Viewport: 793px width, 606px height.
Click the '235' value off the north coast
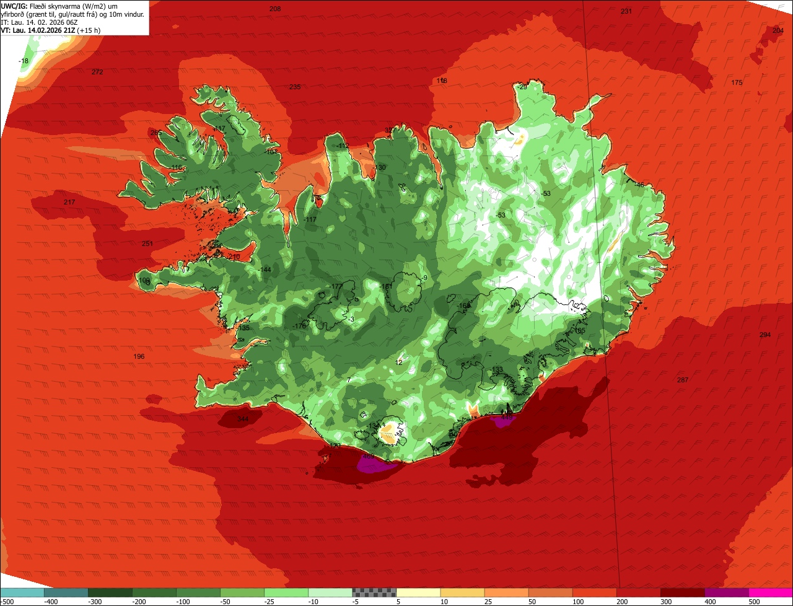[295, 87]
